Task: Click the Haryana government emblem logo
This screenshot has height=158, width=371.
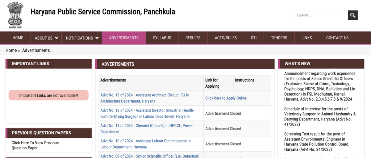Action: 15,15
